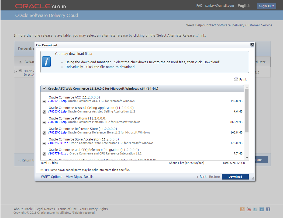Open the RSS feed icon in footer
The image size is (283, 218).
(242, 209)
